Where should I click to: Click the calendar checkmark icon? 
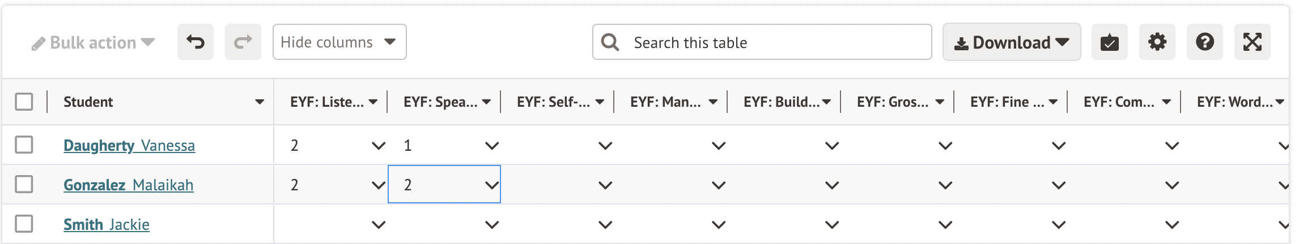pos(1109,42)
